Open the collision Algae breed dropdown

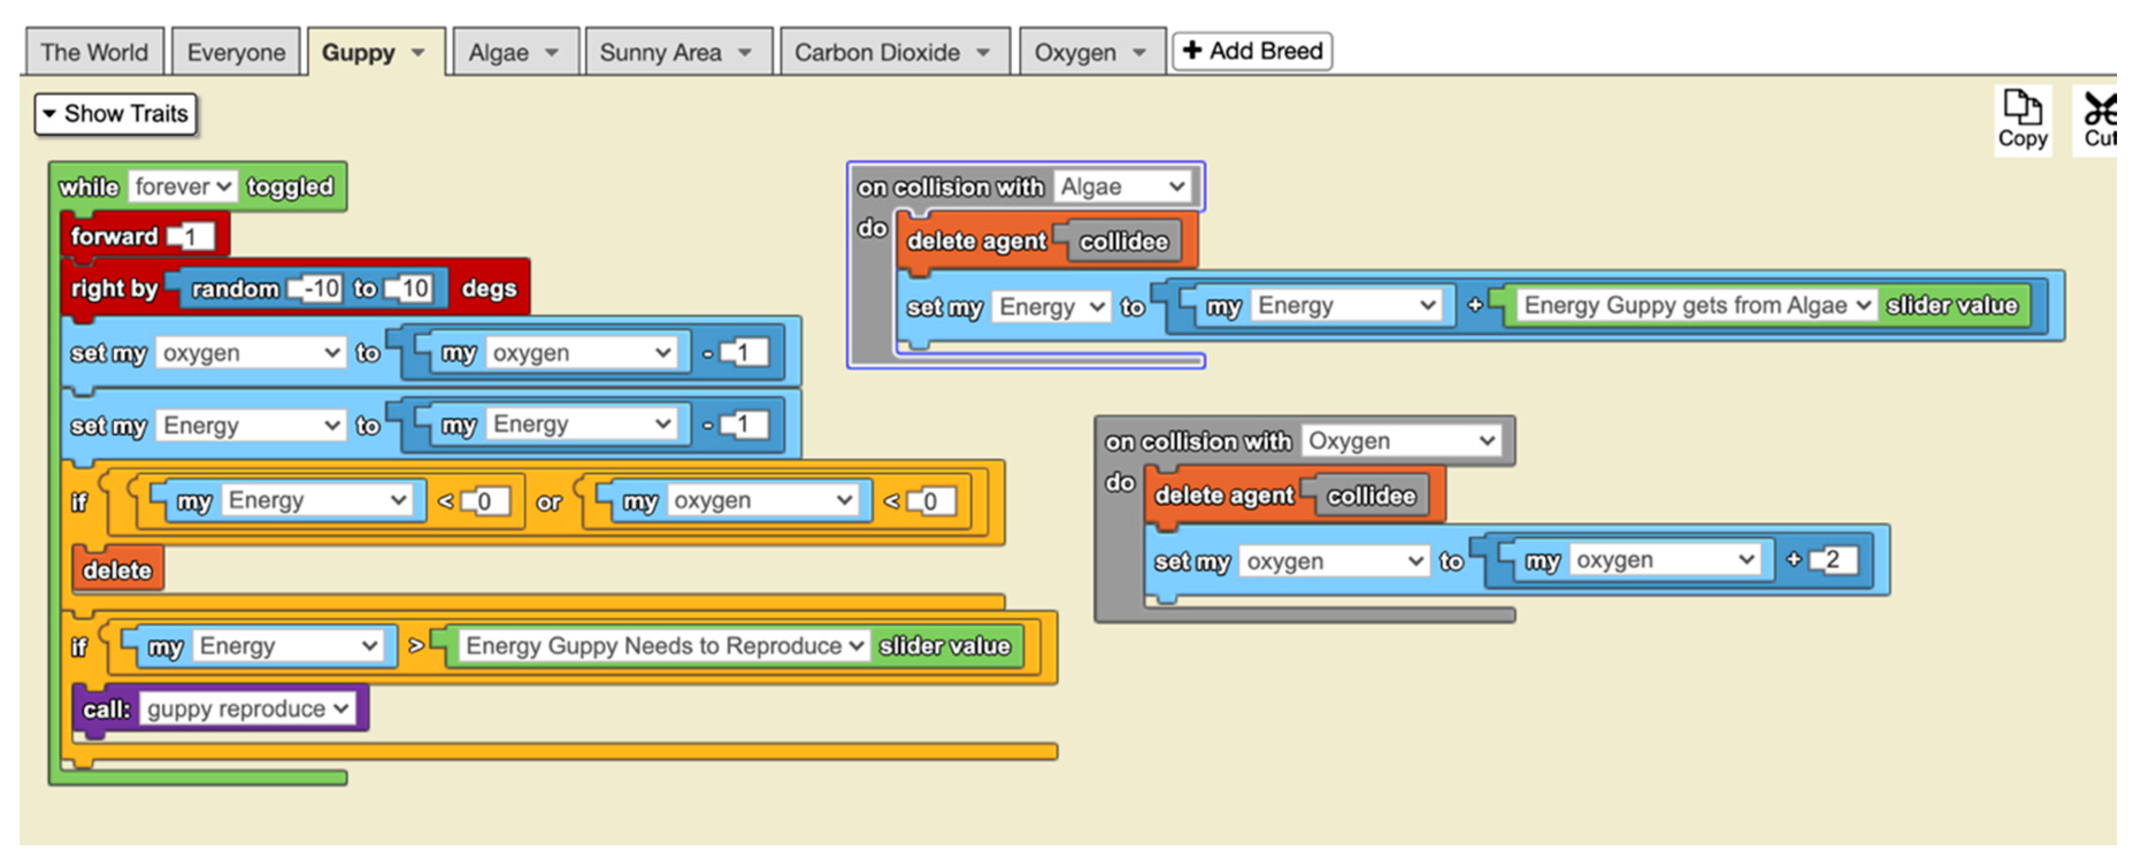tap(1123, 187)
